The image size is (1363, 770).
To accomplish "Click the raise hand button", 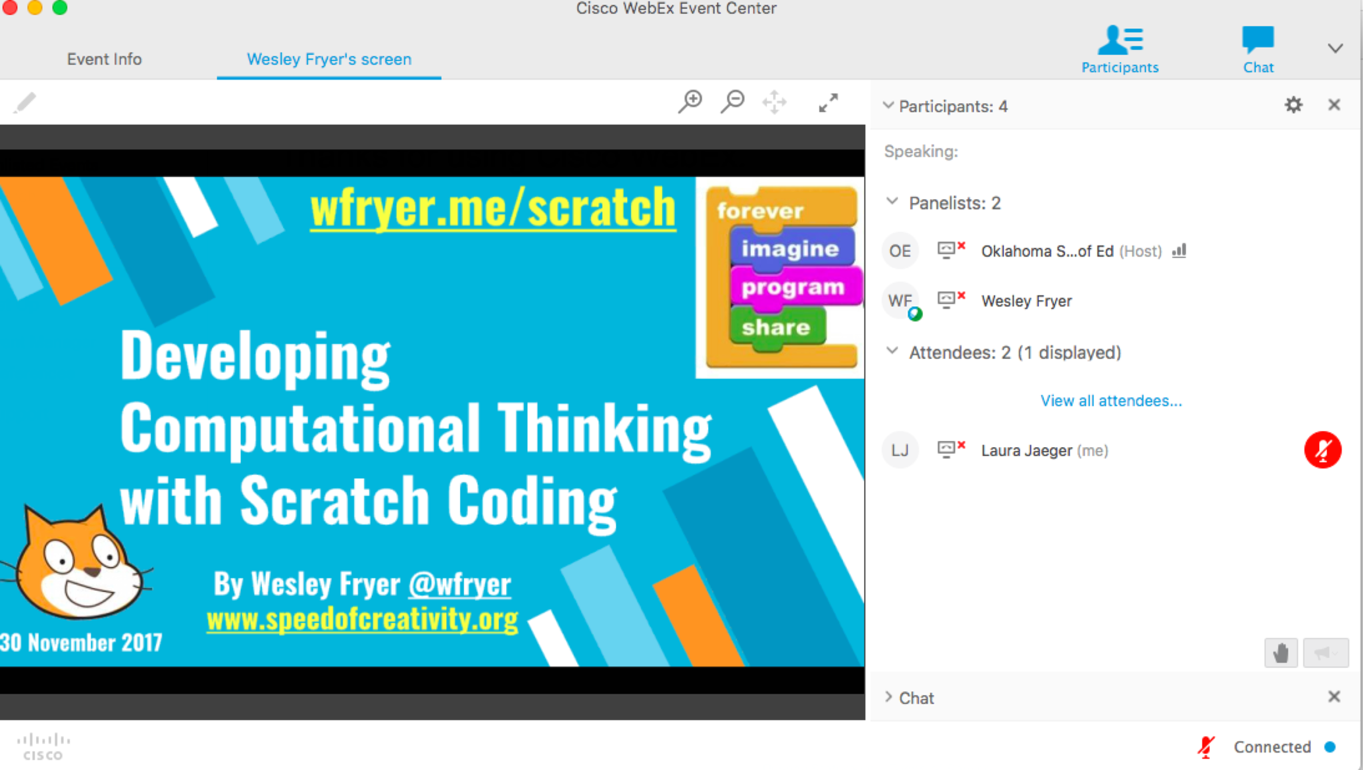I will point(1280,652).
